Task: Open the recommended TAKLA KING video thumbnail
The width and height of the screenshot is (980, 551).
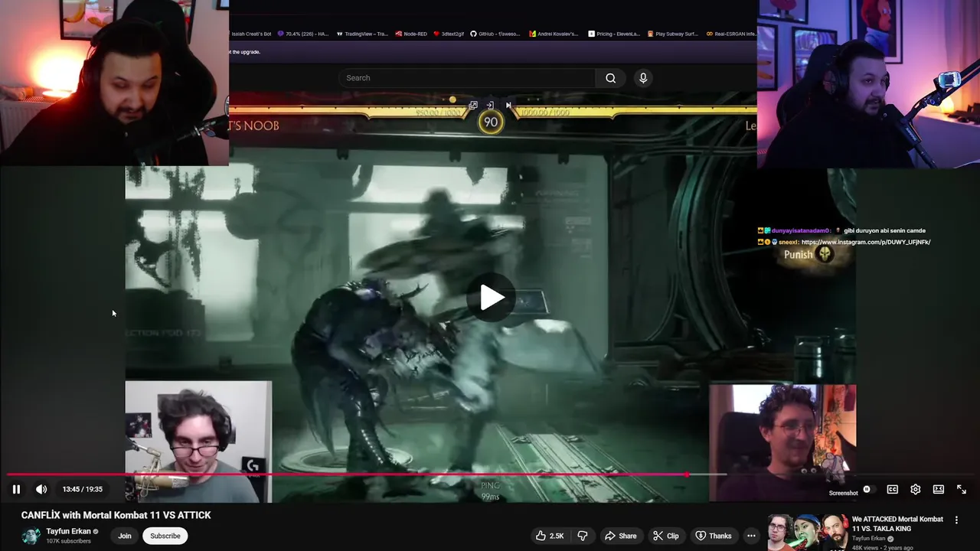Action: point(807,533)
